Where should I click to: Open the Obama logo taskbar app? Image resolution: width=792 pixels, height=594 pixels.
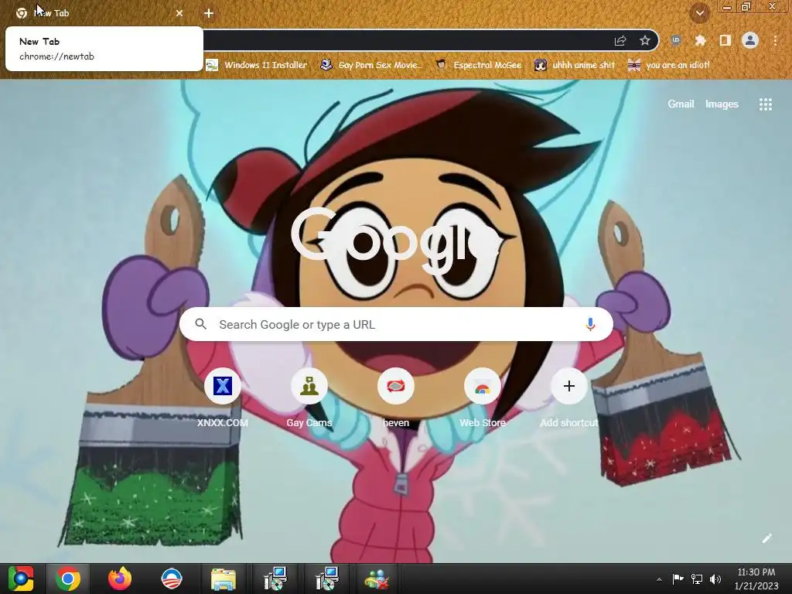pyautogui.click(x=171, y=579)
